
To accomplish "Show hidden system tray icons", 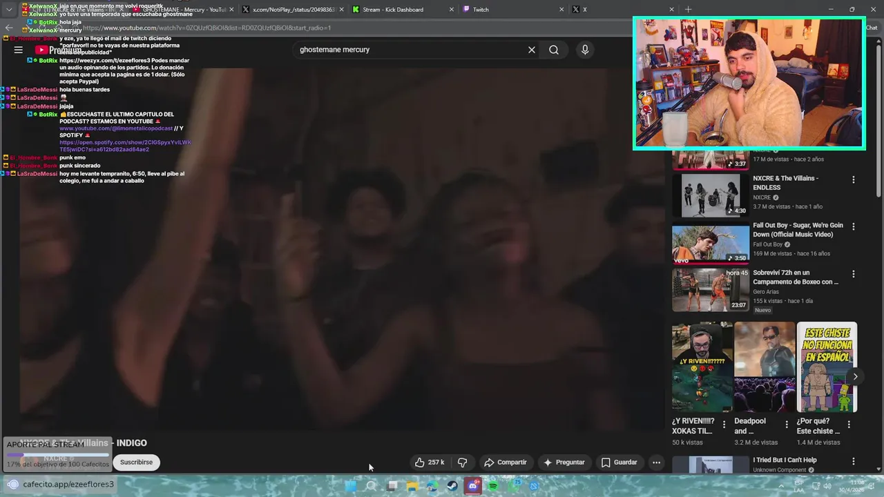I will point(781,486).
